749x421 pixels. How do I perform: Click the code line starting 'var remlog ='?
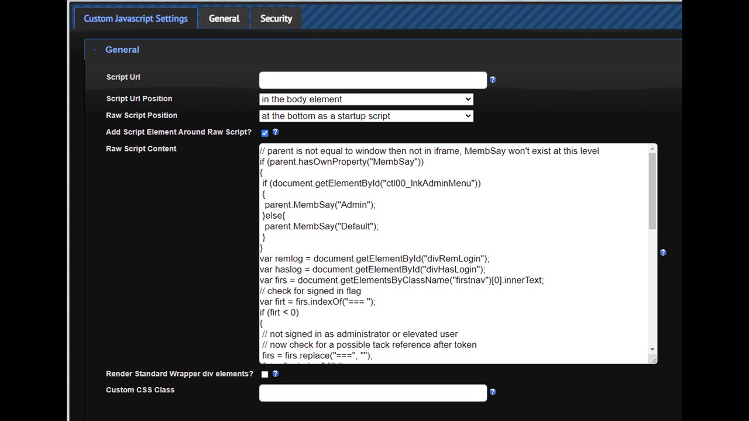pyautogui.click(x=374, y=258)
